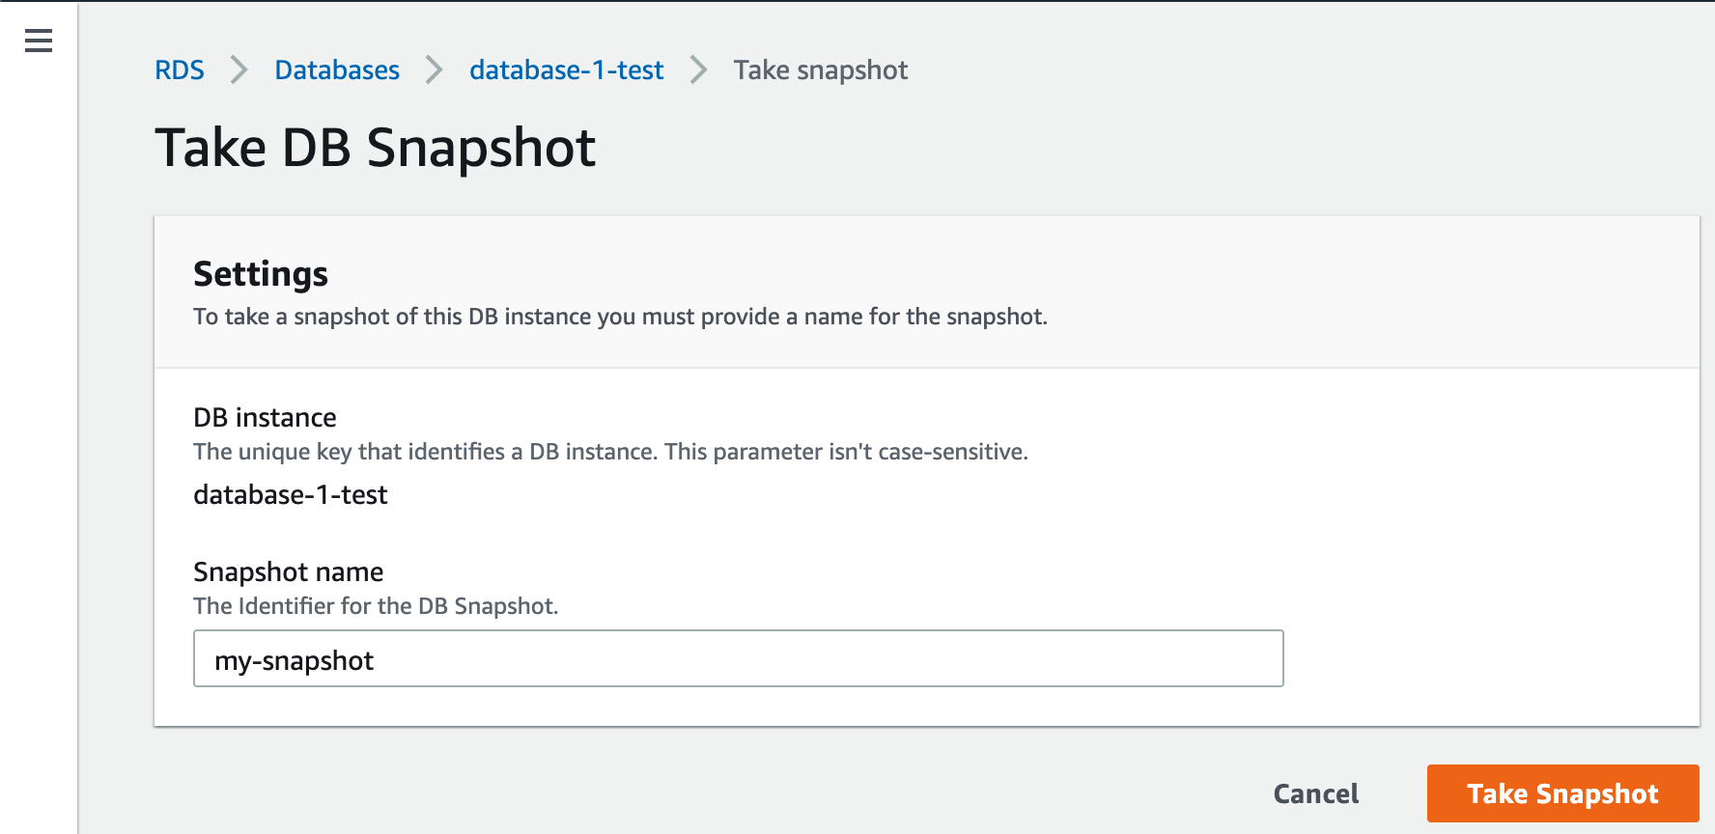
Task: Click the Take snapshot breadcrumb item
Action: [x=821, y=70]
